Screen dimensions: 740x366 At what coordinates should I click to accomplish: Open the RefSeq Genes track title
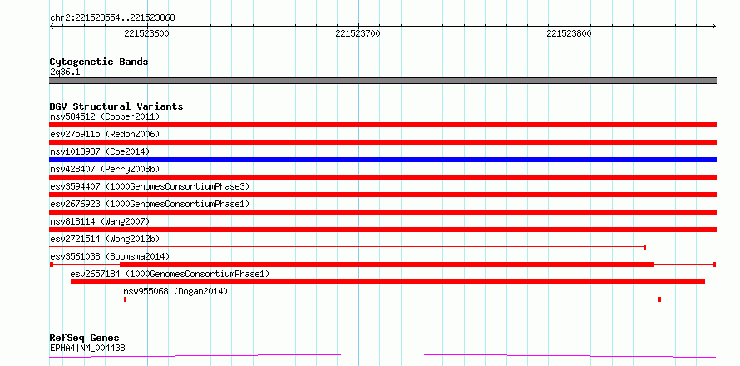tap(85, 339)
